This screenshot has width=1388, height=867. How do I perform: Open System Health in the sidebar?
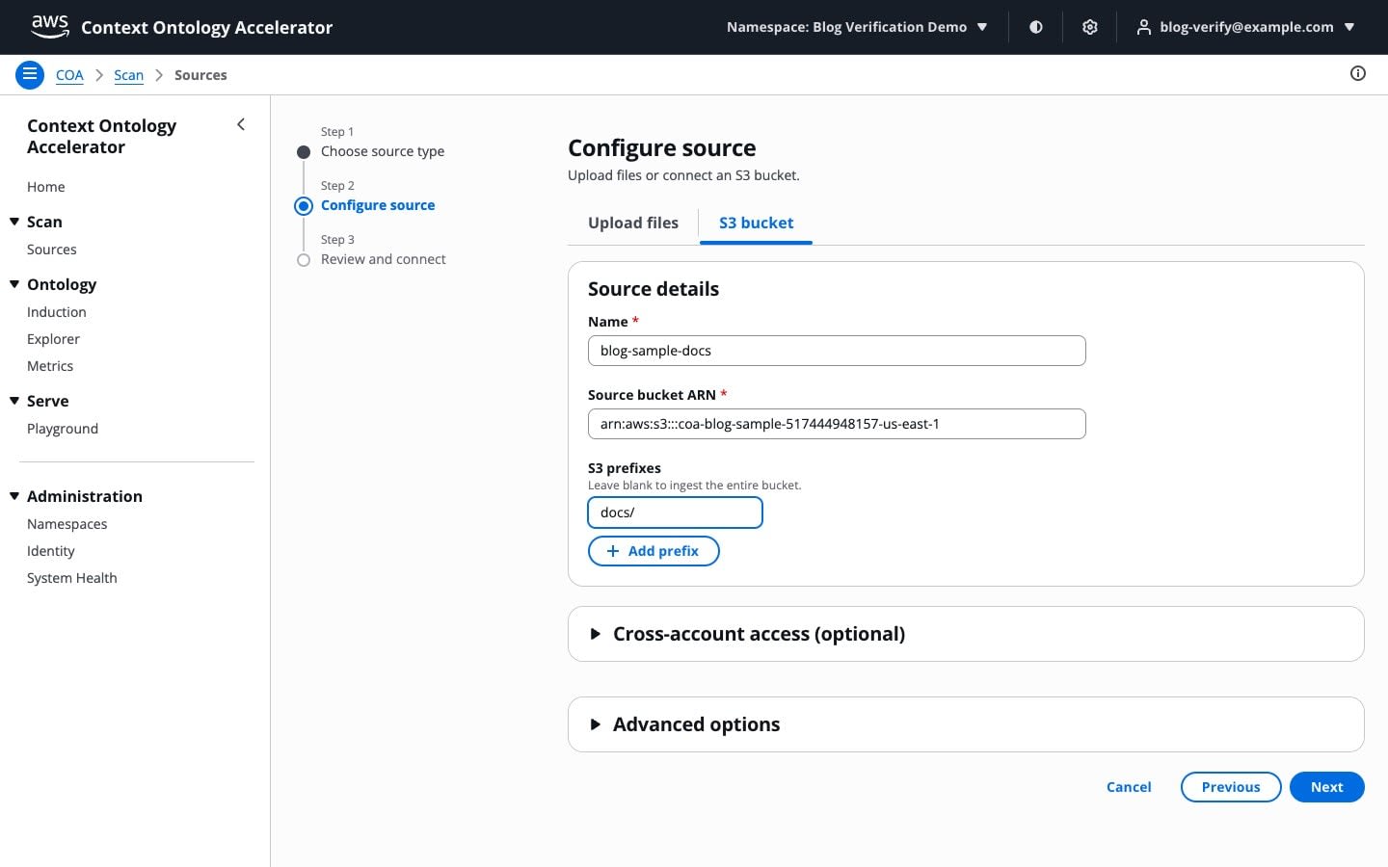pos(72,578)
